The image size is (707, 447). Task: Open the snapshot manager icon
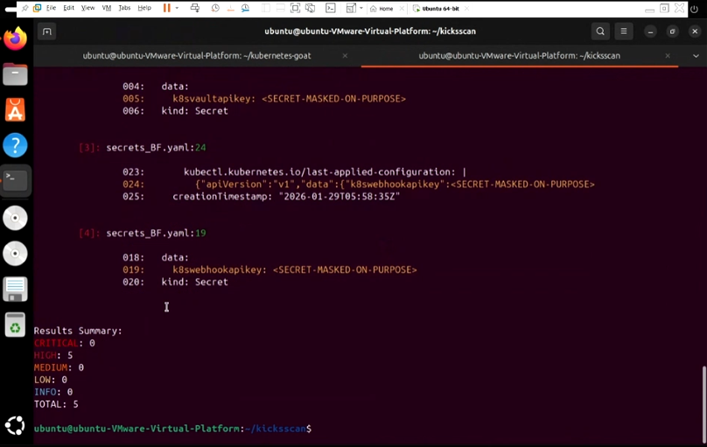click(x=245, y=8)
